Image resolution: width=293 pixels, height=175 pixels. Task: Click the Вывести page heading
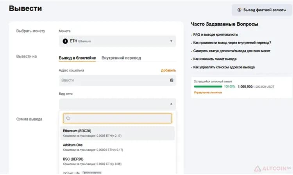point(25,9)
